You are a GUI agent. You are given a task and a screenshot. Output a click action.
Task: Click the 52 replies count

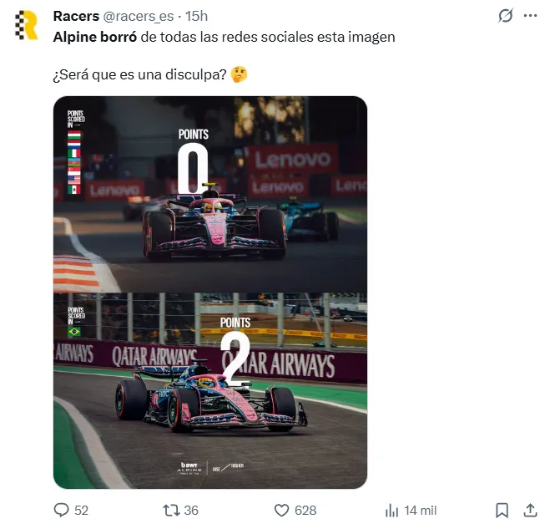pos(81,510)
